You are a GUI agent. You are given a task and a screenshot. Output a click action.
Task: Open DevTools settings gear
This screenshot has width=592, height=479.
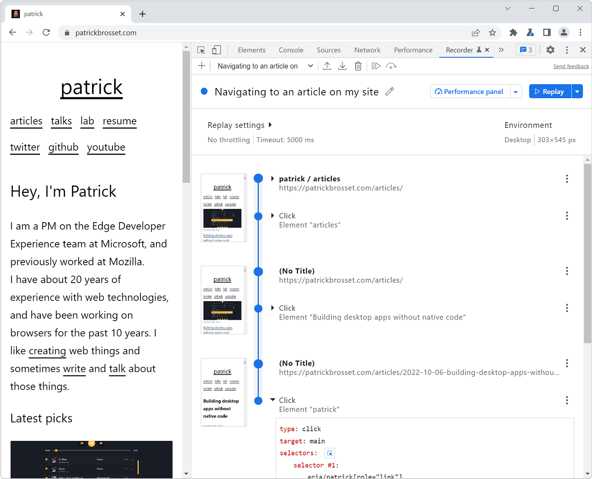click(x=550, y=50)
